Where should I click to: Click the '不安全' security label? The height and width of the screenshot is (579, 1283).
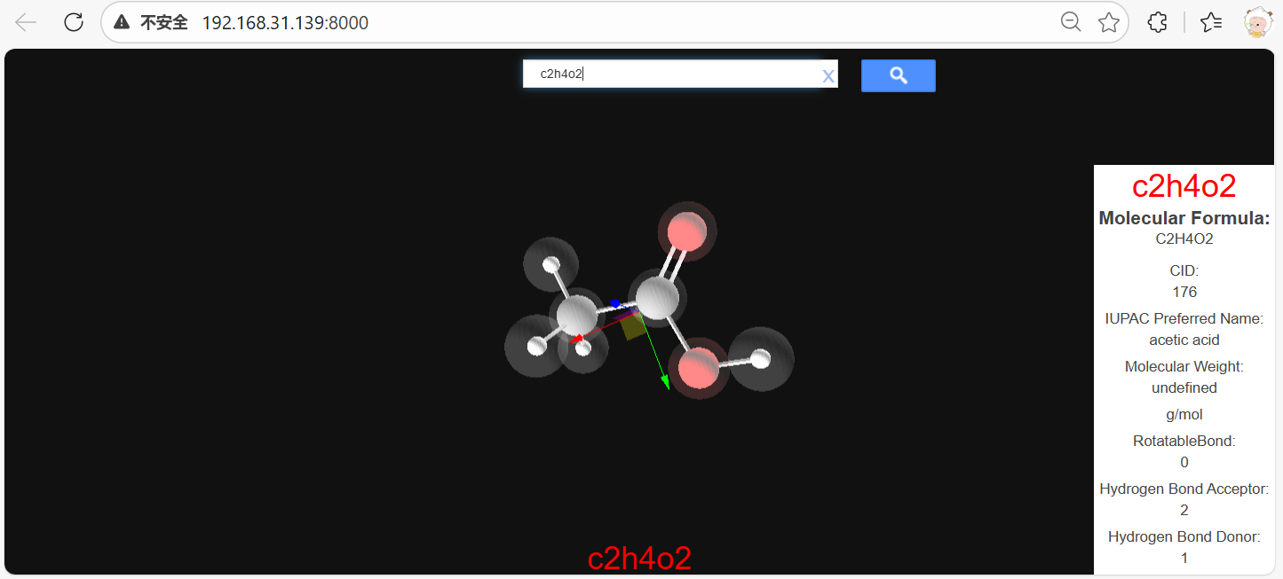[x=164, y=23]
